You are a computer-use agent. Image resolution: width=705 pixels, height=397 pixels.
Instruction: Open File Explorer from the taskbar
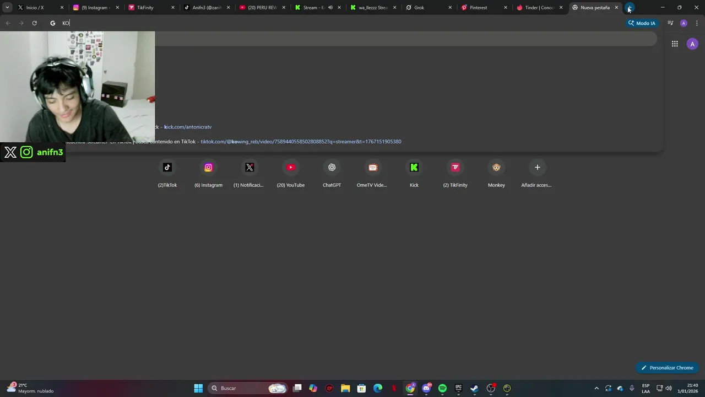pyautogui.click(x=345, y=388)
